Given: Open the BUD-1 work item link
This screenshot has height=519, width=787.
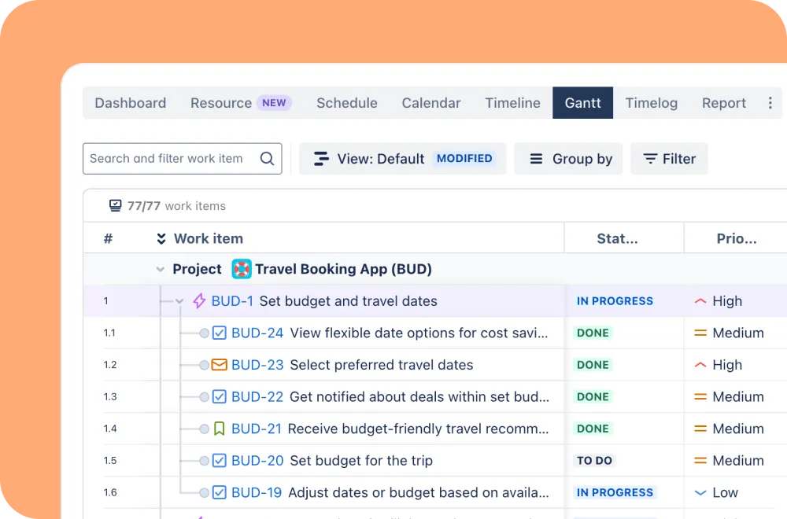Looking at the screenshot, I should pos(232,301).
